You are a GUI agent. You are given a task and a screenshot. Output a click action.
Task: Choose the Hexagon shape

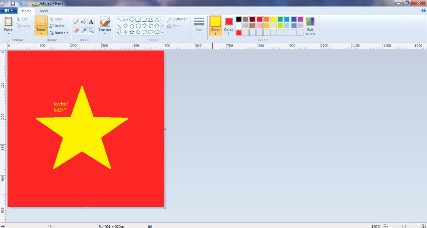tap(138, 26)
